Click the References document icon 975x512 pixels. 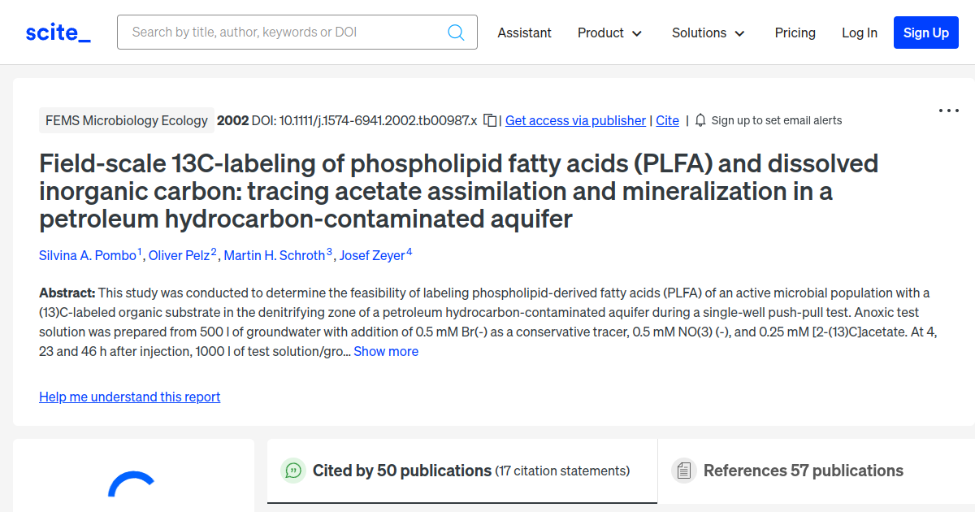click(x=683, y=471)
